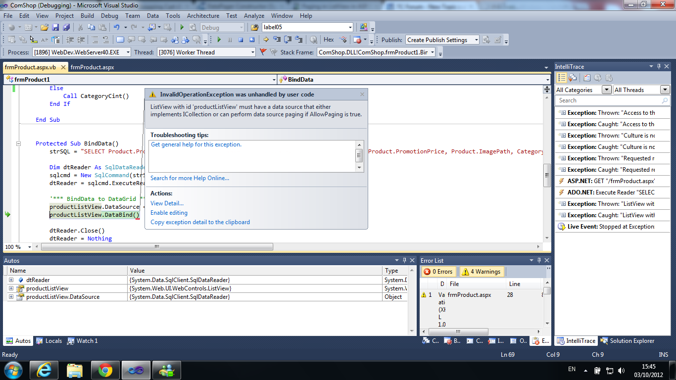The image size is (676, 380).
Task: Switch to frmProduct.aspx editor tab
Action: 92,67
